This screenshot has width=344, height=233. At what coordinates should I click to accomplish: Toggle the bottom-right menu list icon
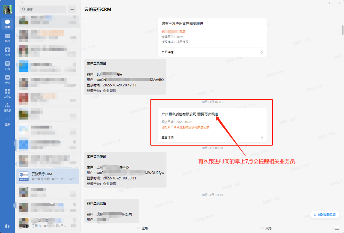point(336,228)
